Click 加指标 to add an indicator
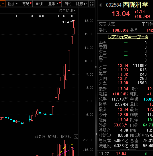 (x=53, y=136)
